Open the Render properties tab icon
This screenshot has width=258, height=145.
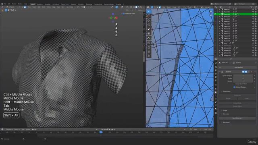(x=216, y=67)
